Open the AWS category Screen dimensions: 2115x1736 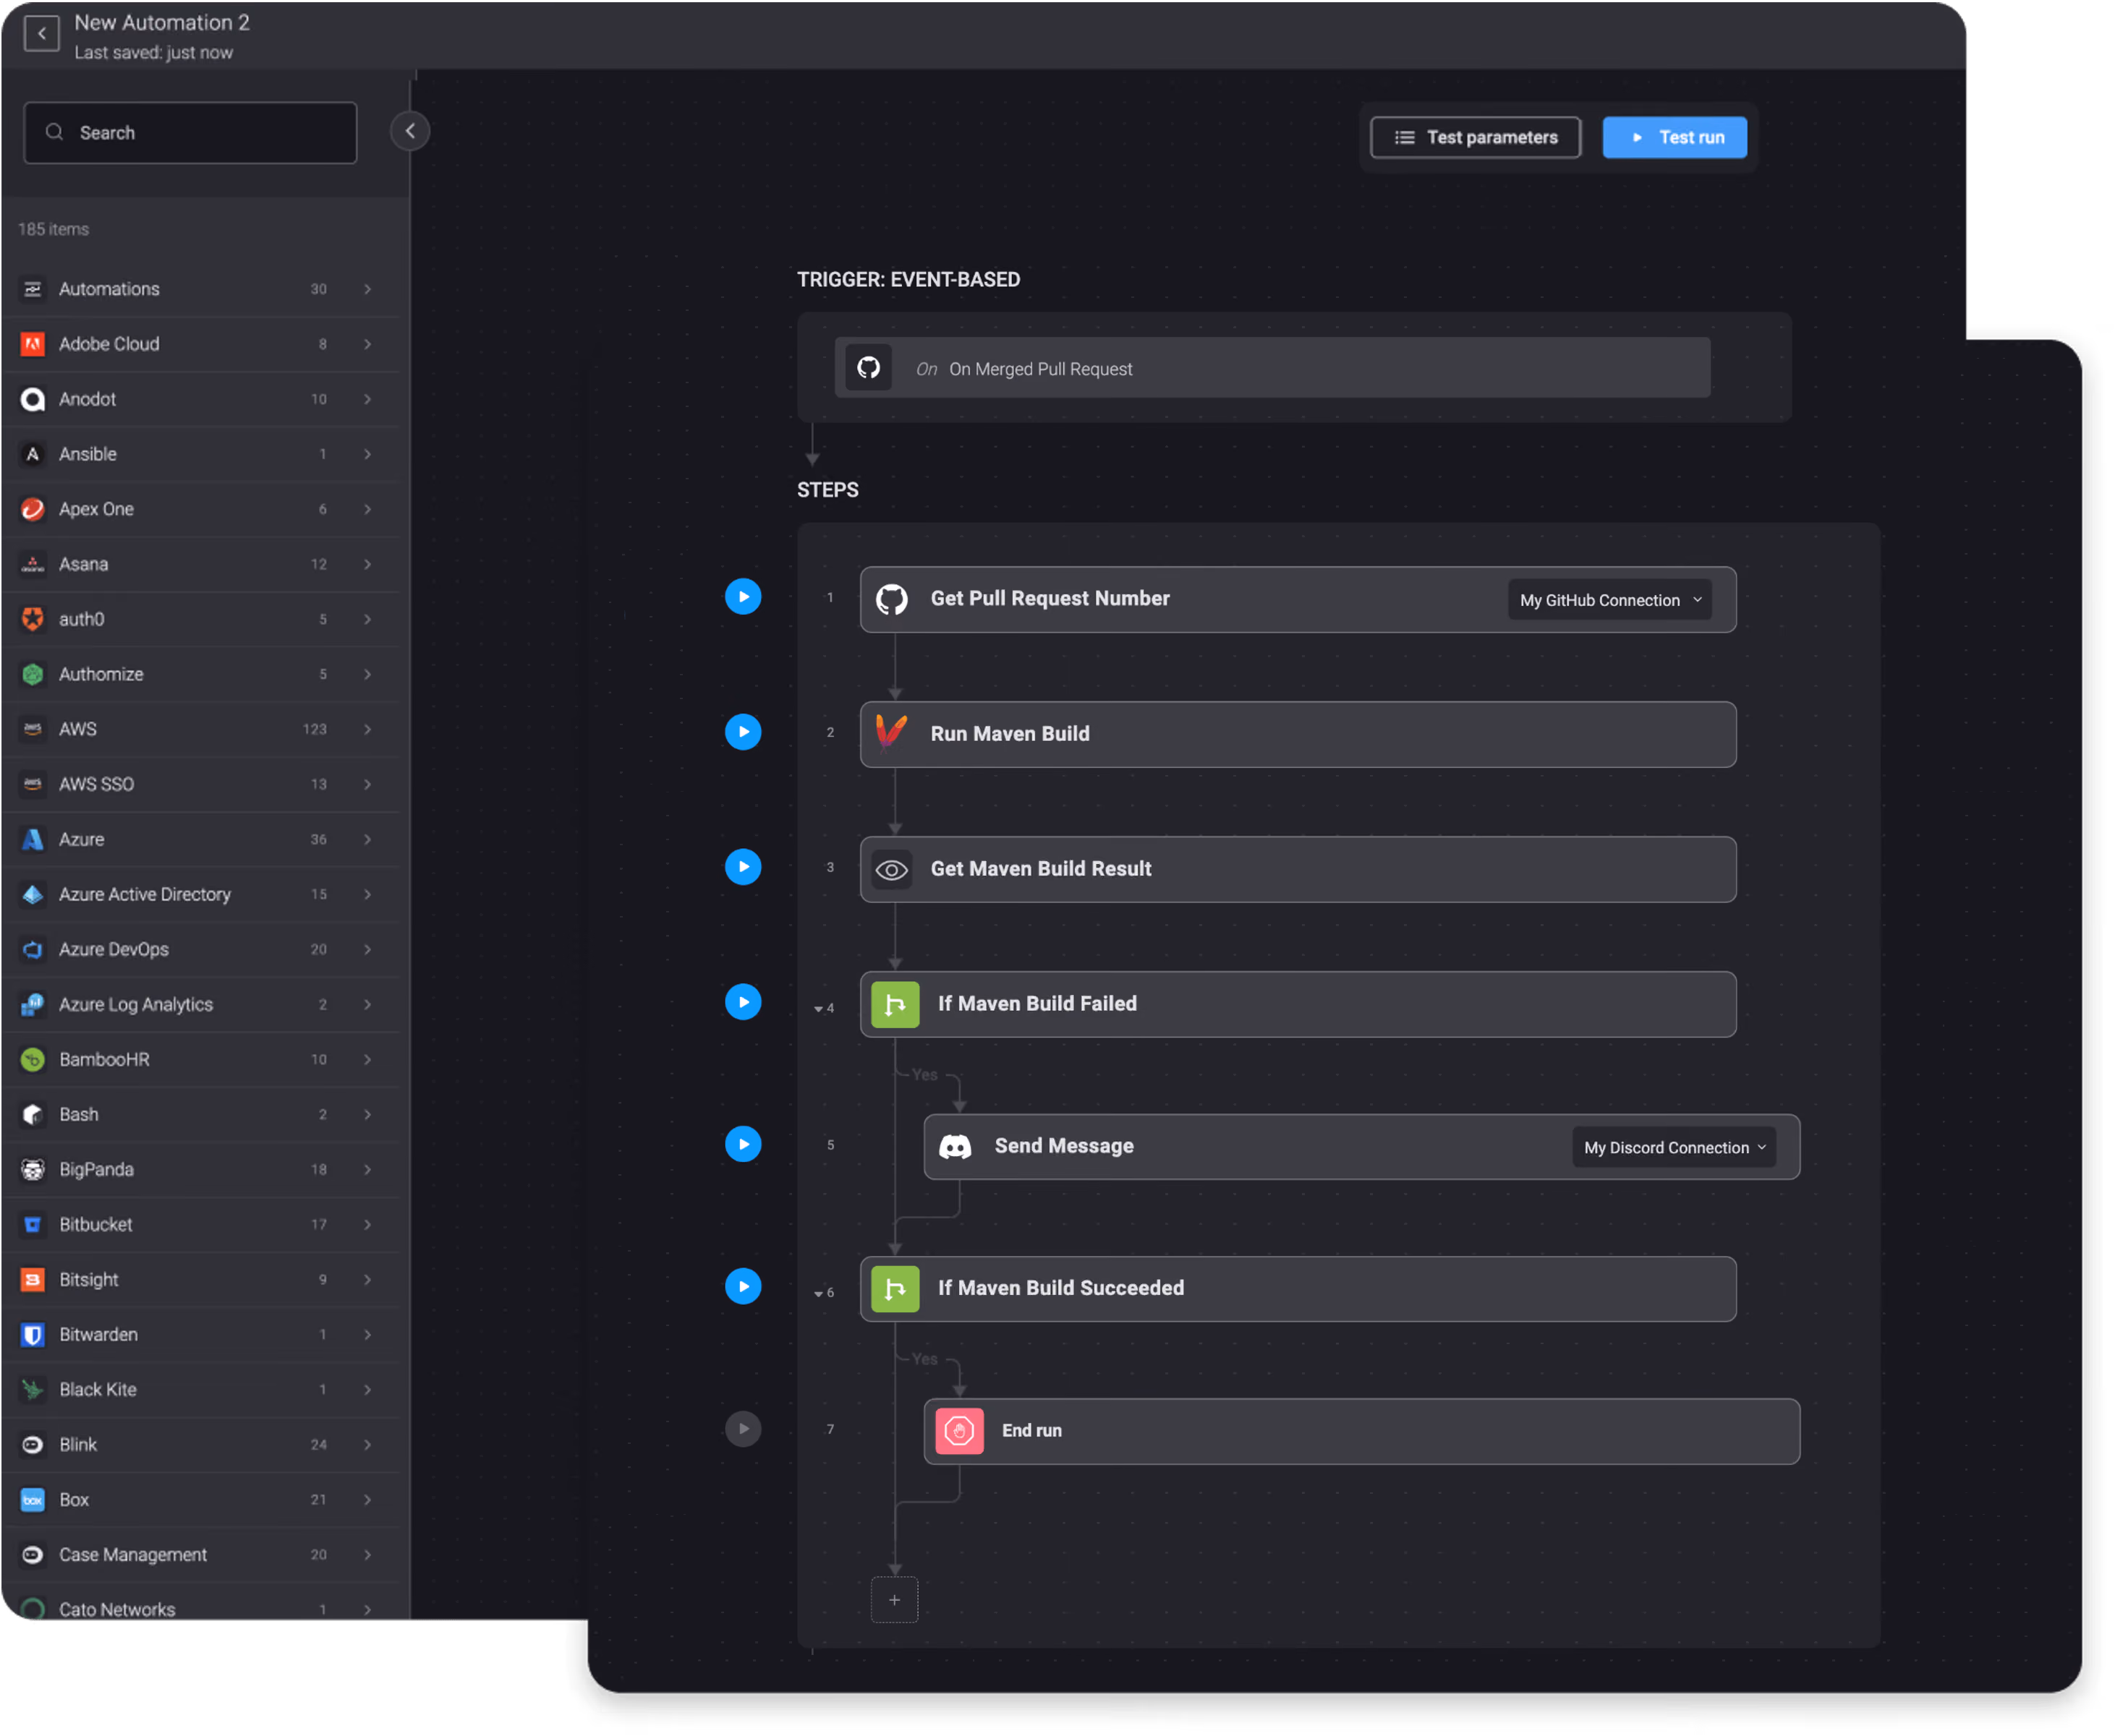coord(200,729)
